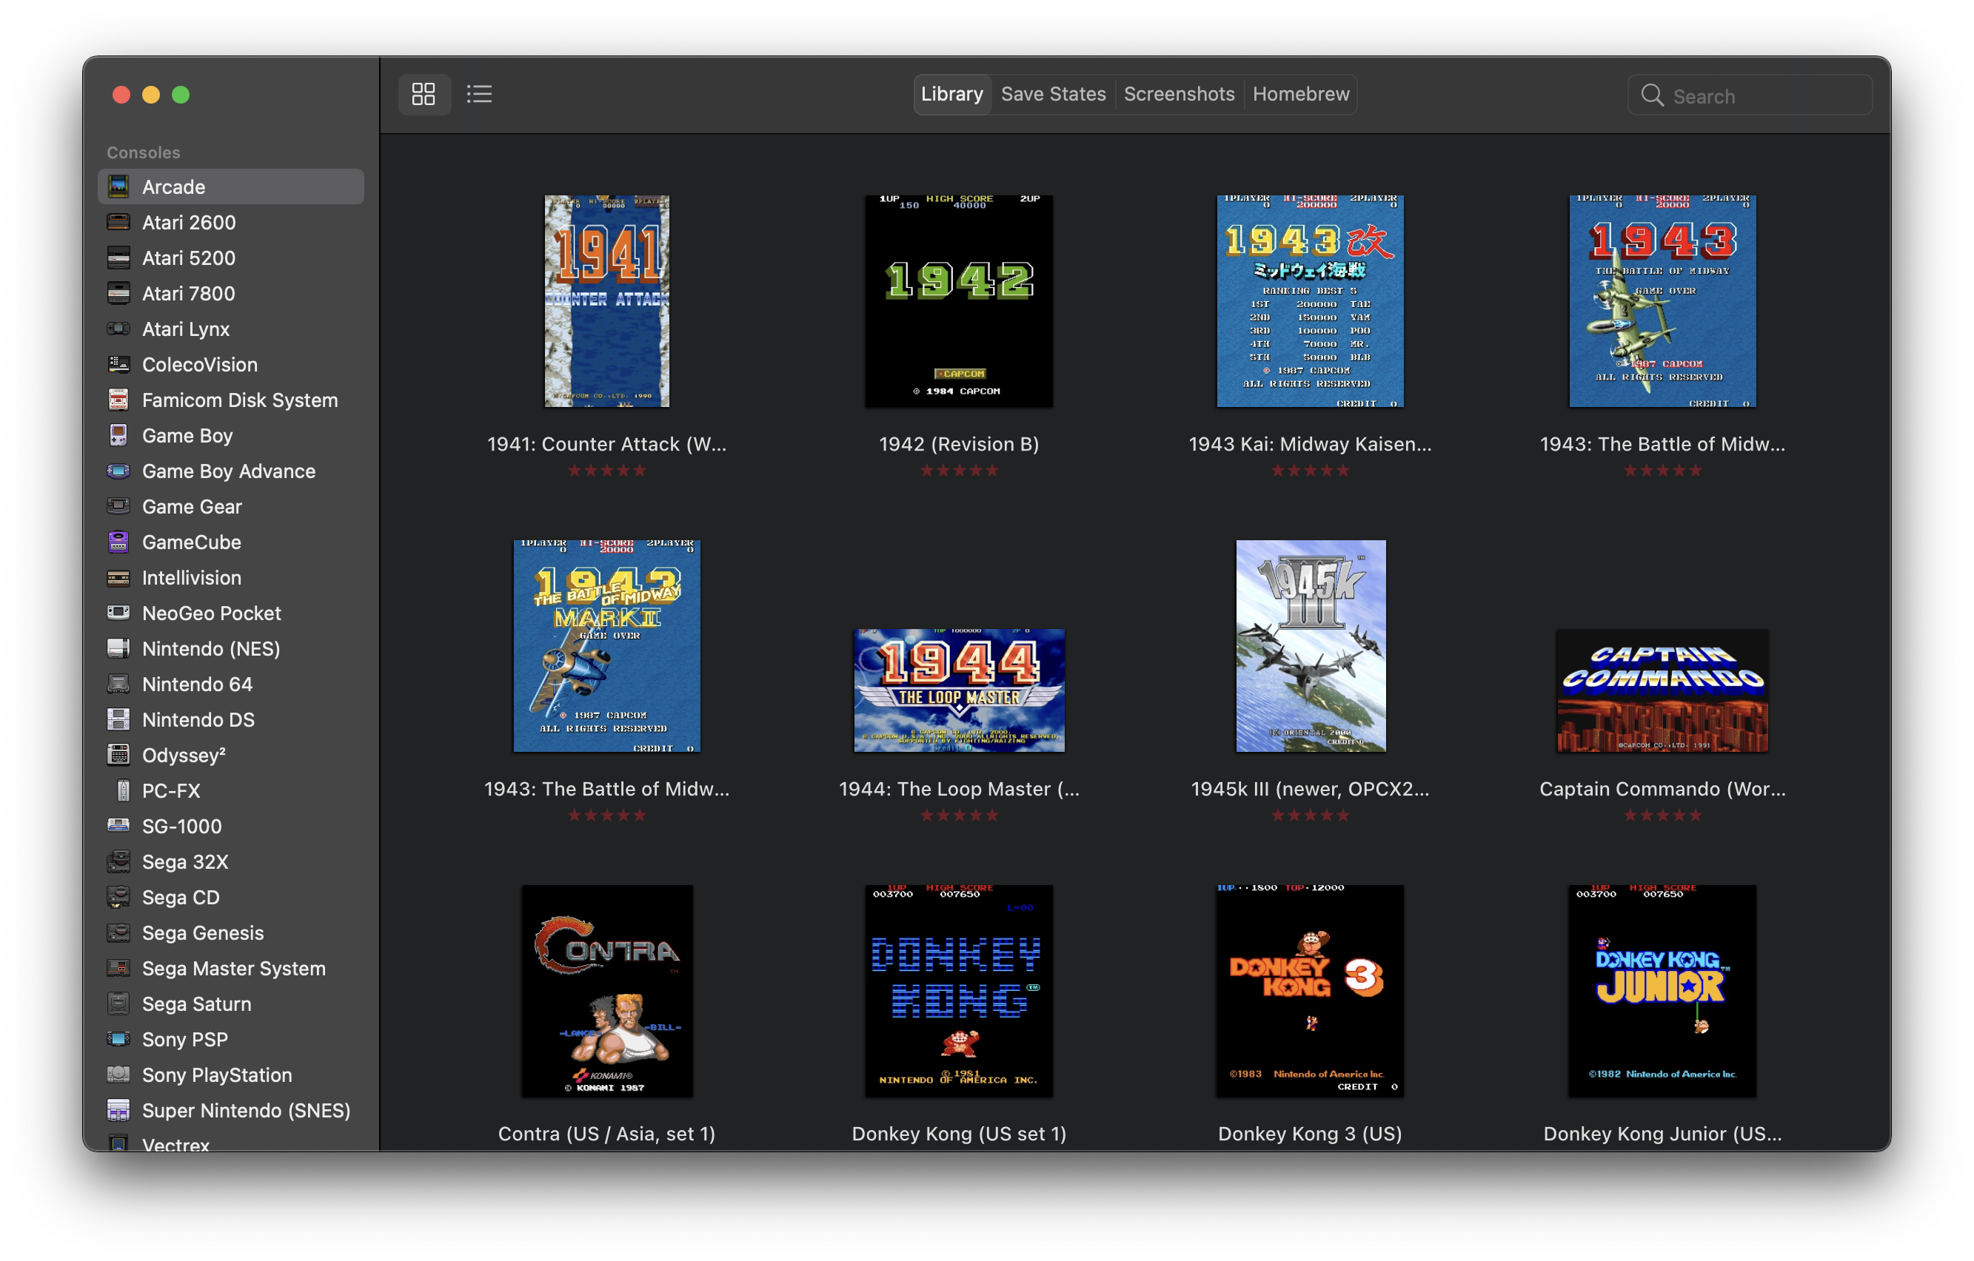Select Super Nintendo (SNES) in sidebar
1974x1261 pixels.
[245, 1110]
